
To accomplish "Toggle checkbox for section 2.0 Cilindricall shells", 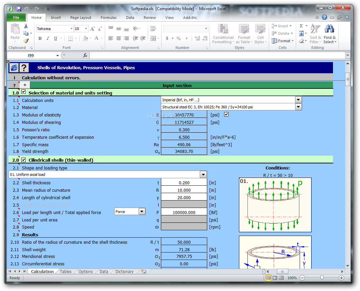I will pos(23,160).
